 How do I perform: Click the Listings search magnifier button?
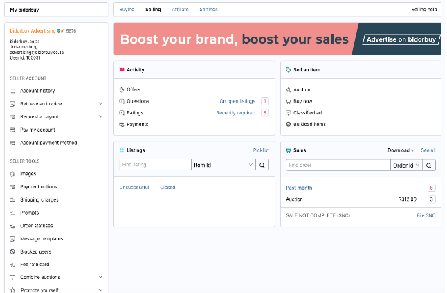click(x=262, y=165)
